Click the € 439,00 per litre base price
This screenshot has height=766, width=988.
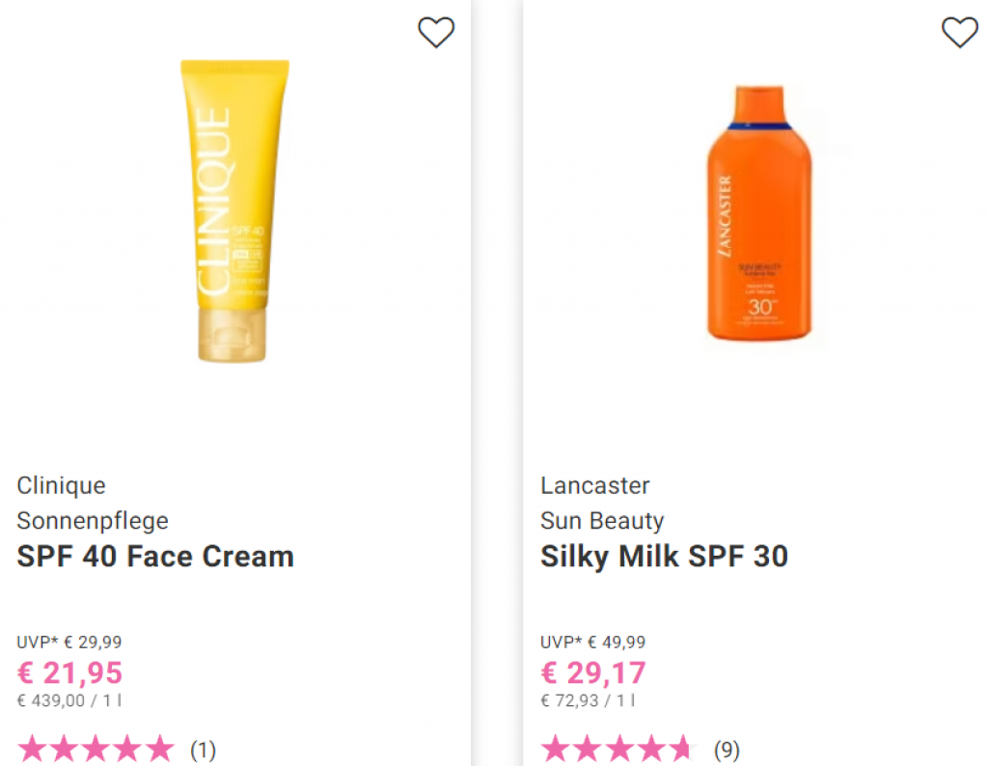coord(69,700)
